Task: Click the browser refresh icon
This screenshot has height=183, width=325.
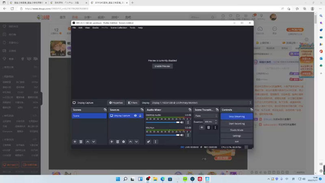Action: tap(12, 9)
